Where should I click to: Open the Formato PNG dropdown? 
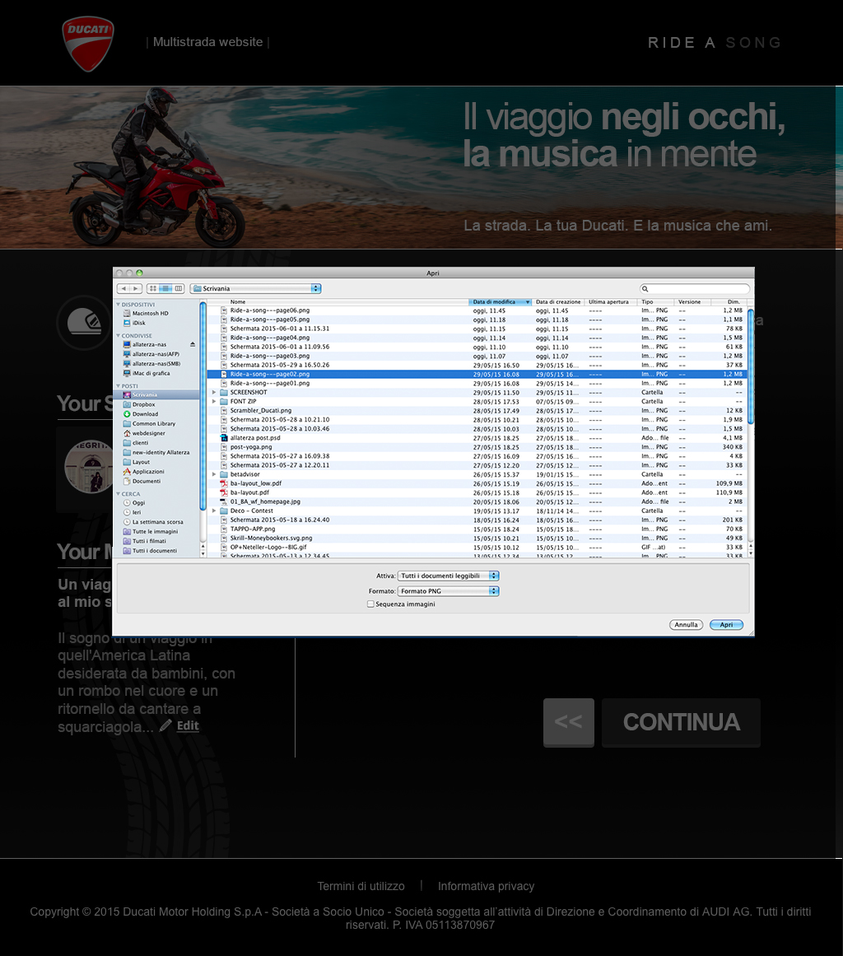tap(448, 590)
